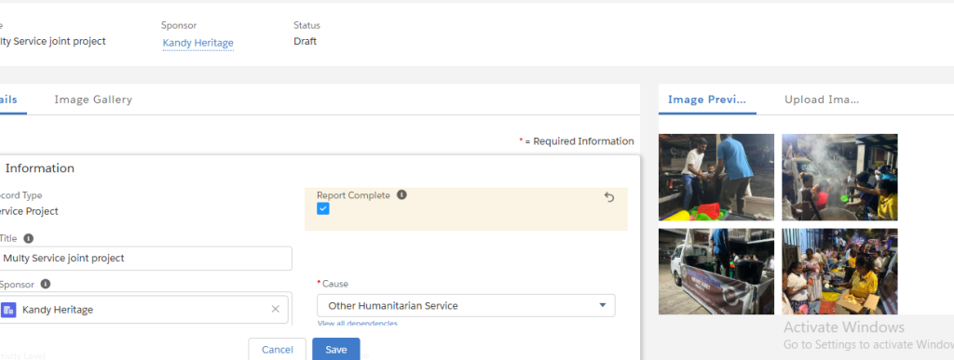The width and height of the screenshot is (954, 360).
Task: Click the info icon next to Sponsor label
Action: tap(46, 284)
